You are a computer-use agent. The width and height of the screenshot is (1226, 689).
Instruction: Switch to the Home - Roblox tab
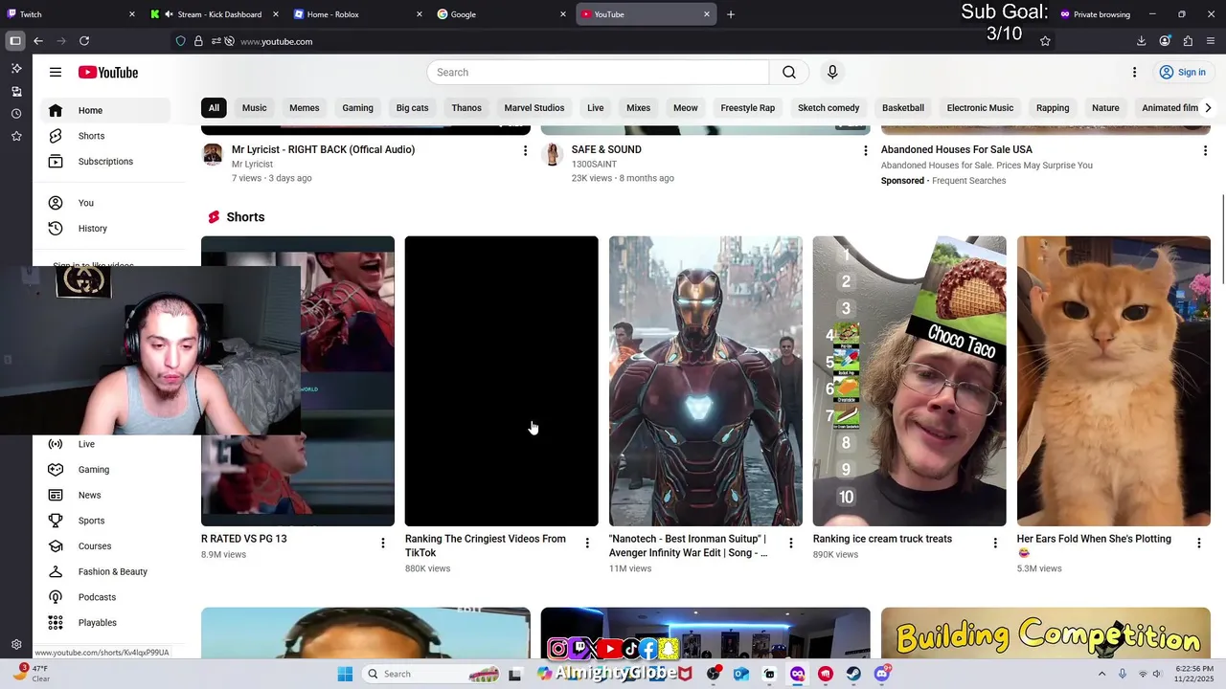point(358,14)
